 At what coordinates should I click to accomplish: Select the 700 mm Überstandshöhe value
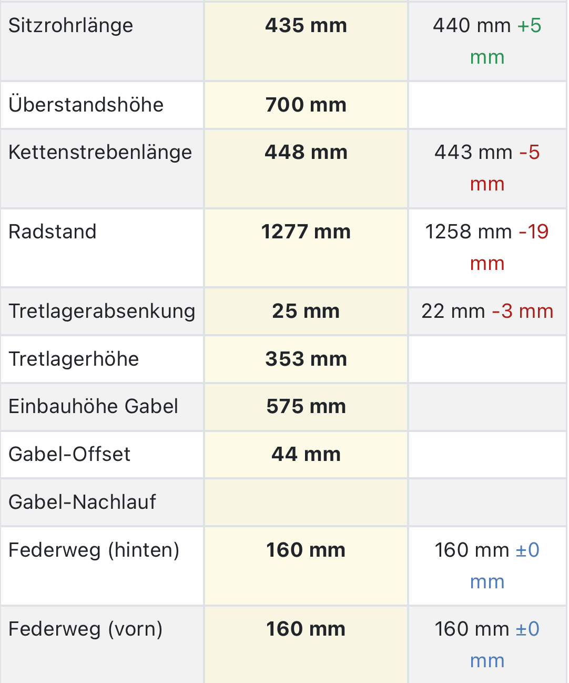pyautogui.click(x=306, y=105)
